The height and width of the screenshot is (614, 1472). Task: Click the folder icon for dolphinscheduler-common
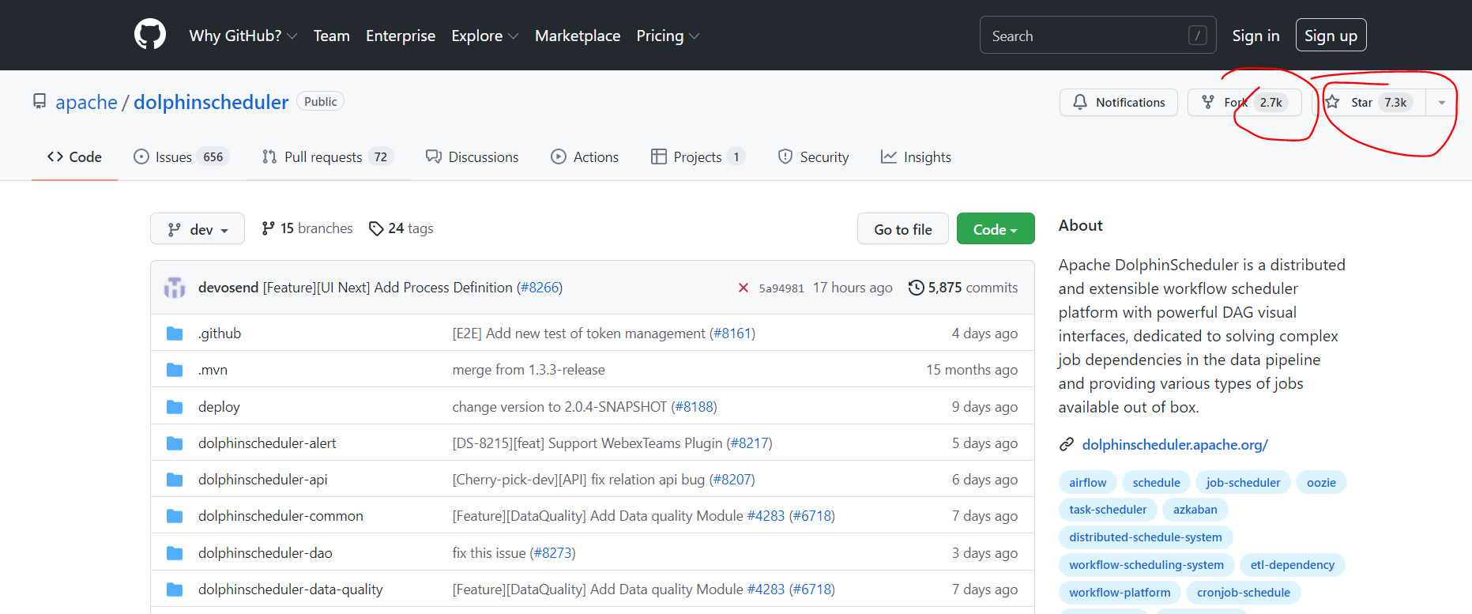pos(175,516)
